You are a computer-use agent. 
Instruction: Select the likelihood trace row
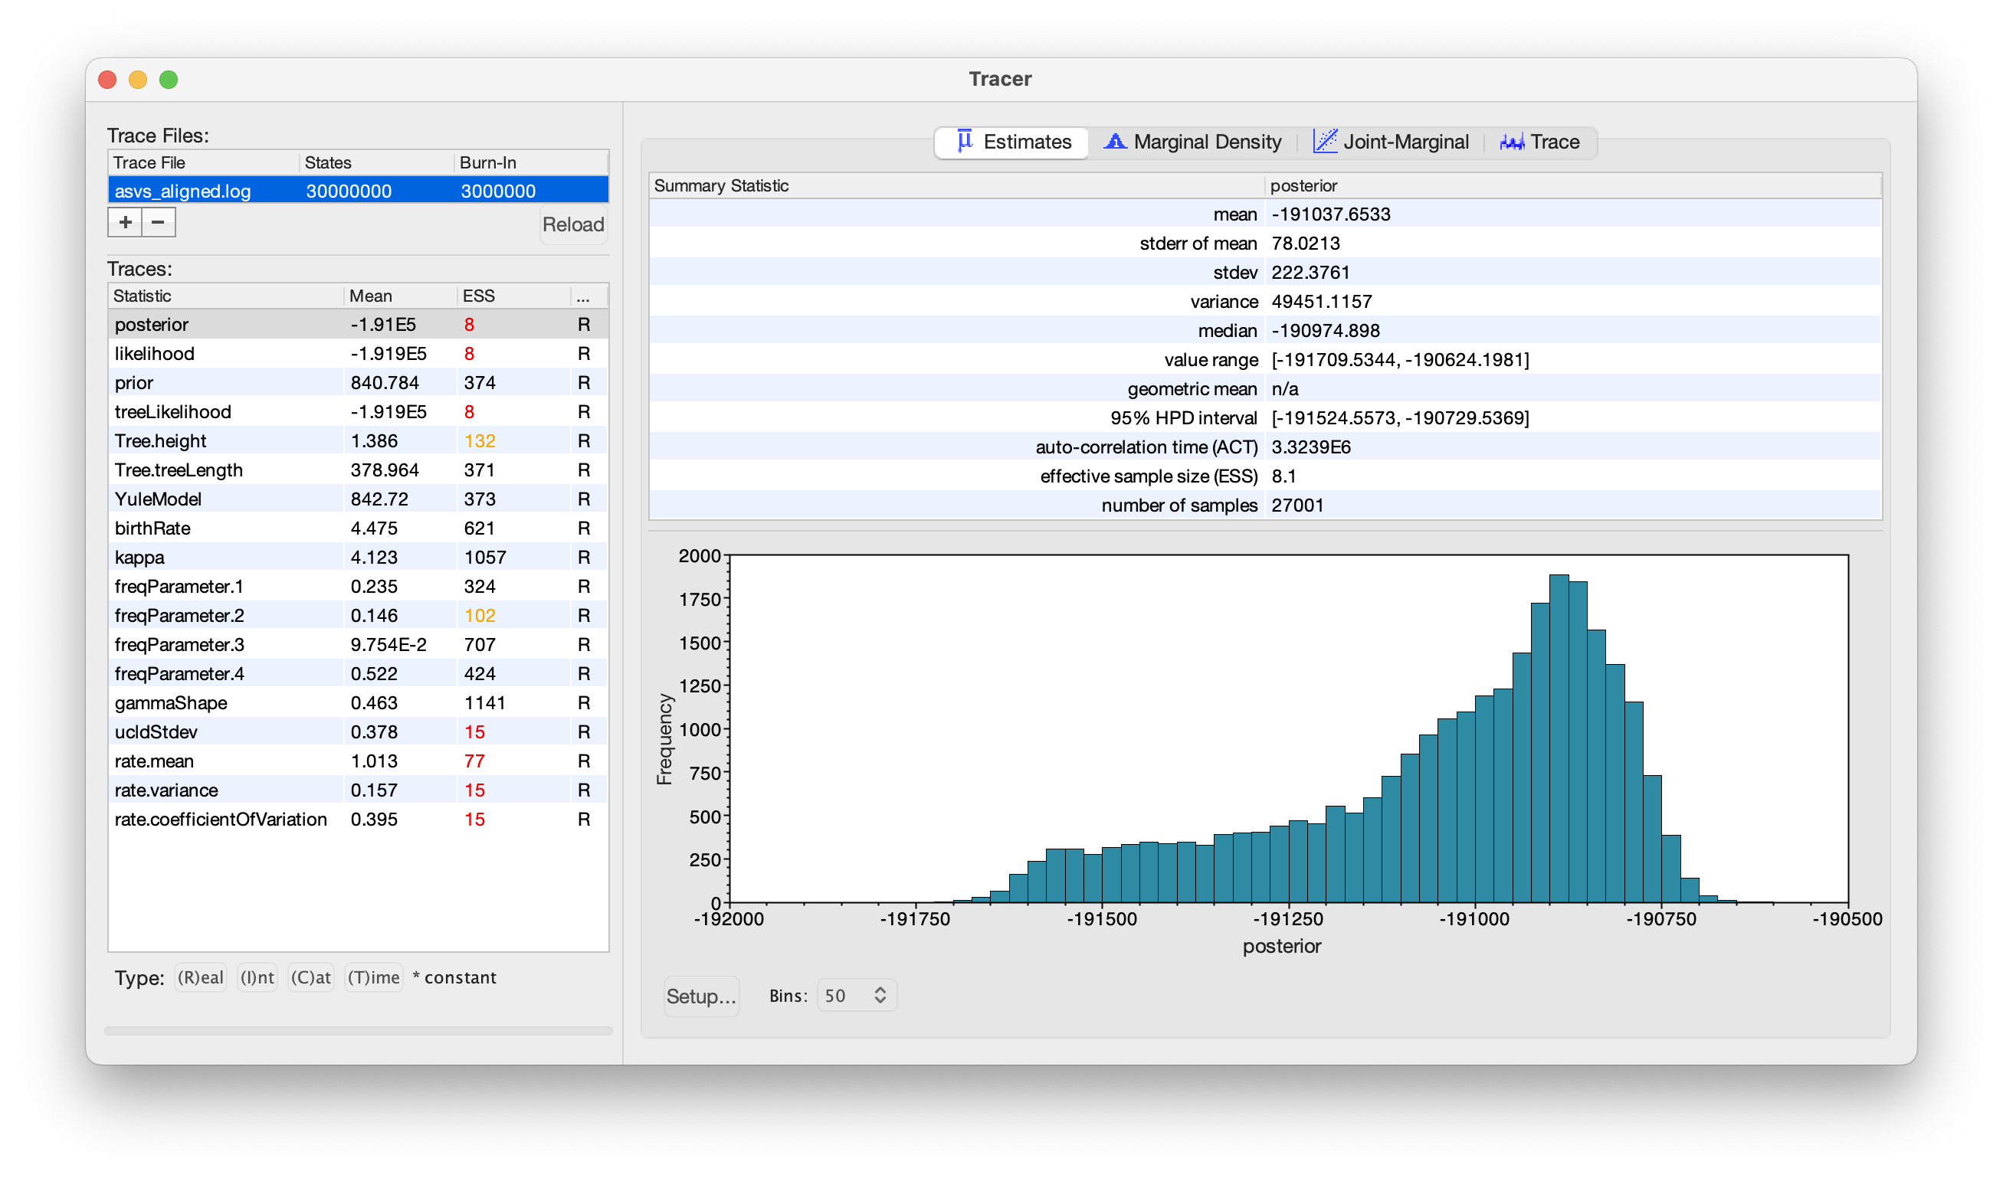click(x=359, y=354)
